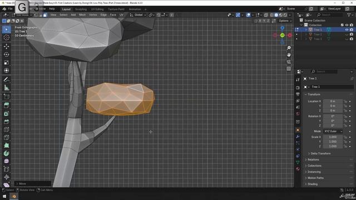The height and width of the screenshot is (200, 356).
Task: Pick the Shrink/Fatten tool
Action: pos(6,177)
